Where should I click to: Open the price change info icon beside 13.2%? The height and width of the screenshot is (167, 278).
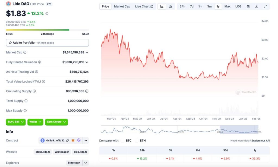point(47,14)
